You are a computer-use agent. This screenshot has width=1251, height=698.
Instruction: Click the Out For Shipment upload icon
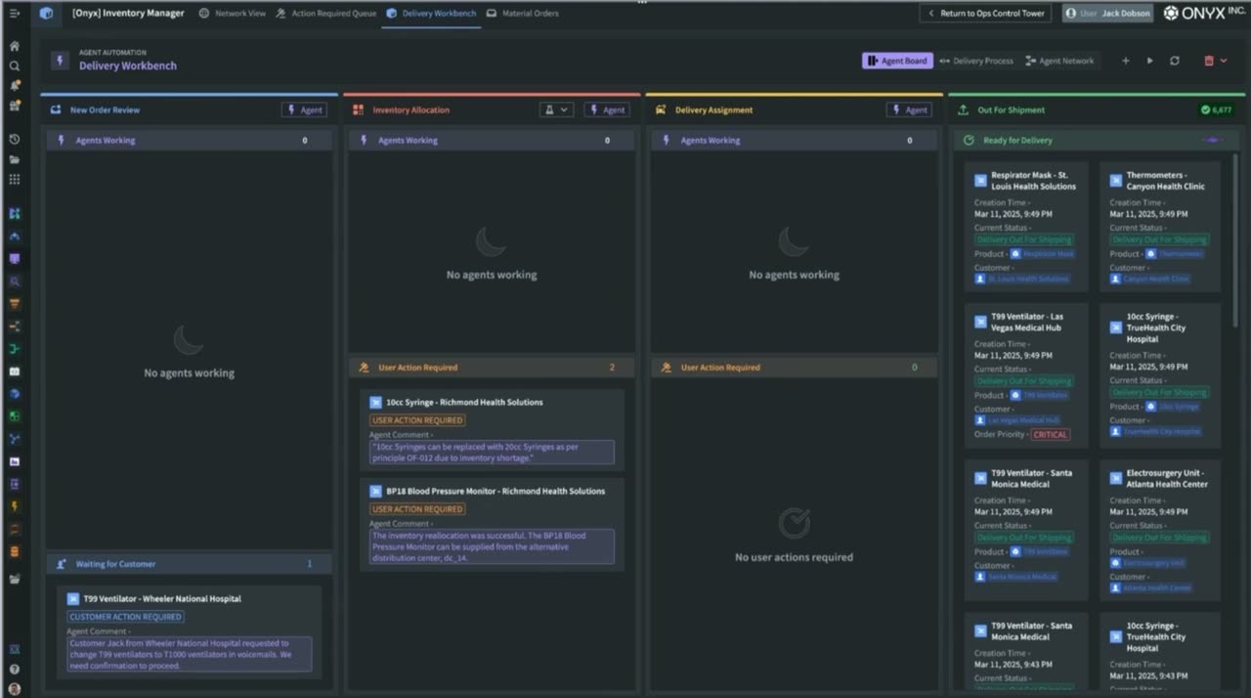point(964,110)
